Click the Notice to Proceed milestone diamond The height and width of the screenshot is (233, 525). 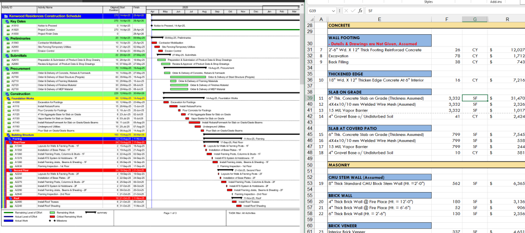point(152,26)
